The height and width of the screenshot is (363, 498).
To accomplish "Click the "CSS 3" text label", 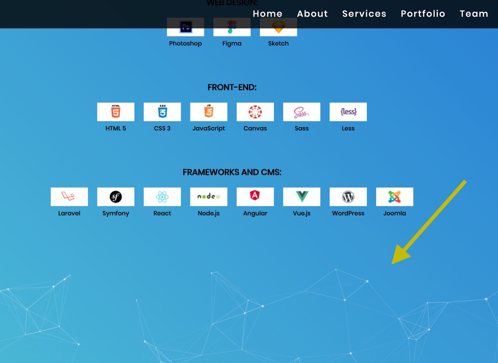I will 162,128.
